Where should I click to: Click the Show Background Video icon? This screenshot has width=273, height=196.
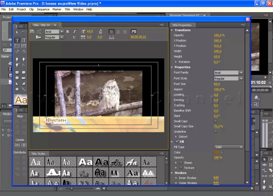point(134,32)
